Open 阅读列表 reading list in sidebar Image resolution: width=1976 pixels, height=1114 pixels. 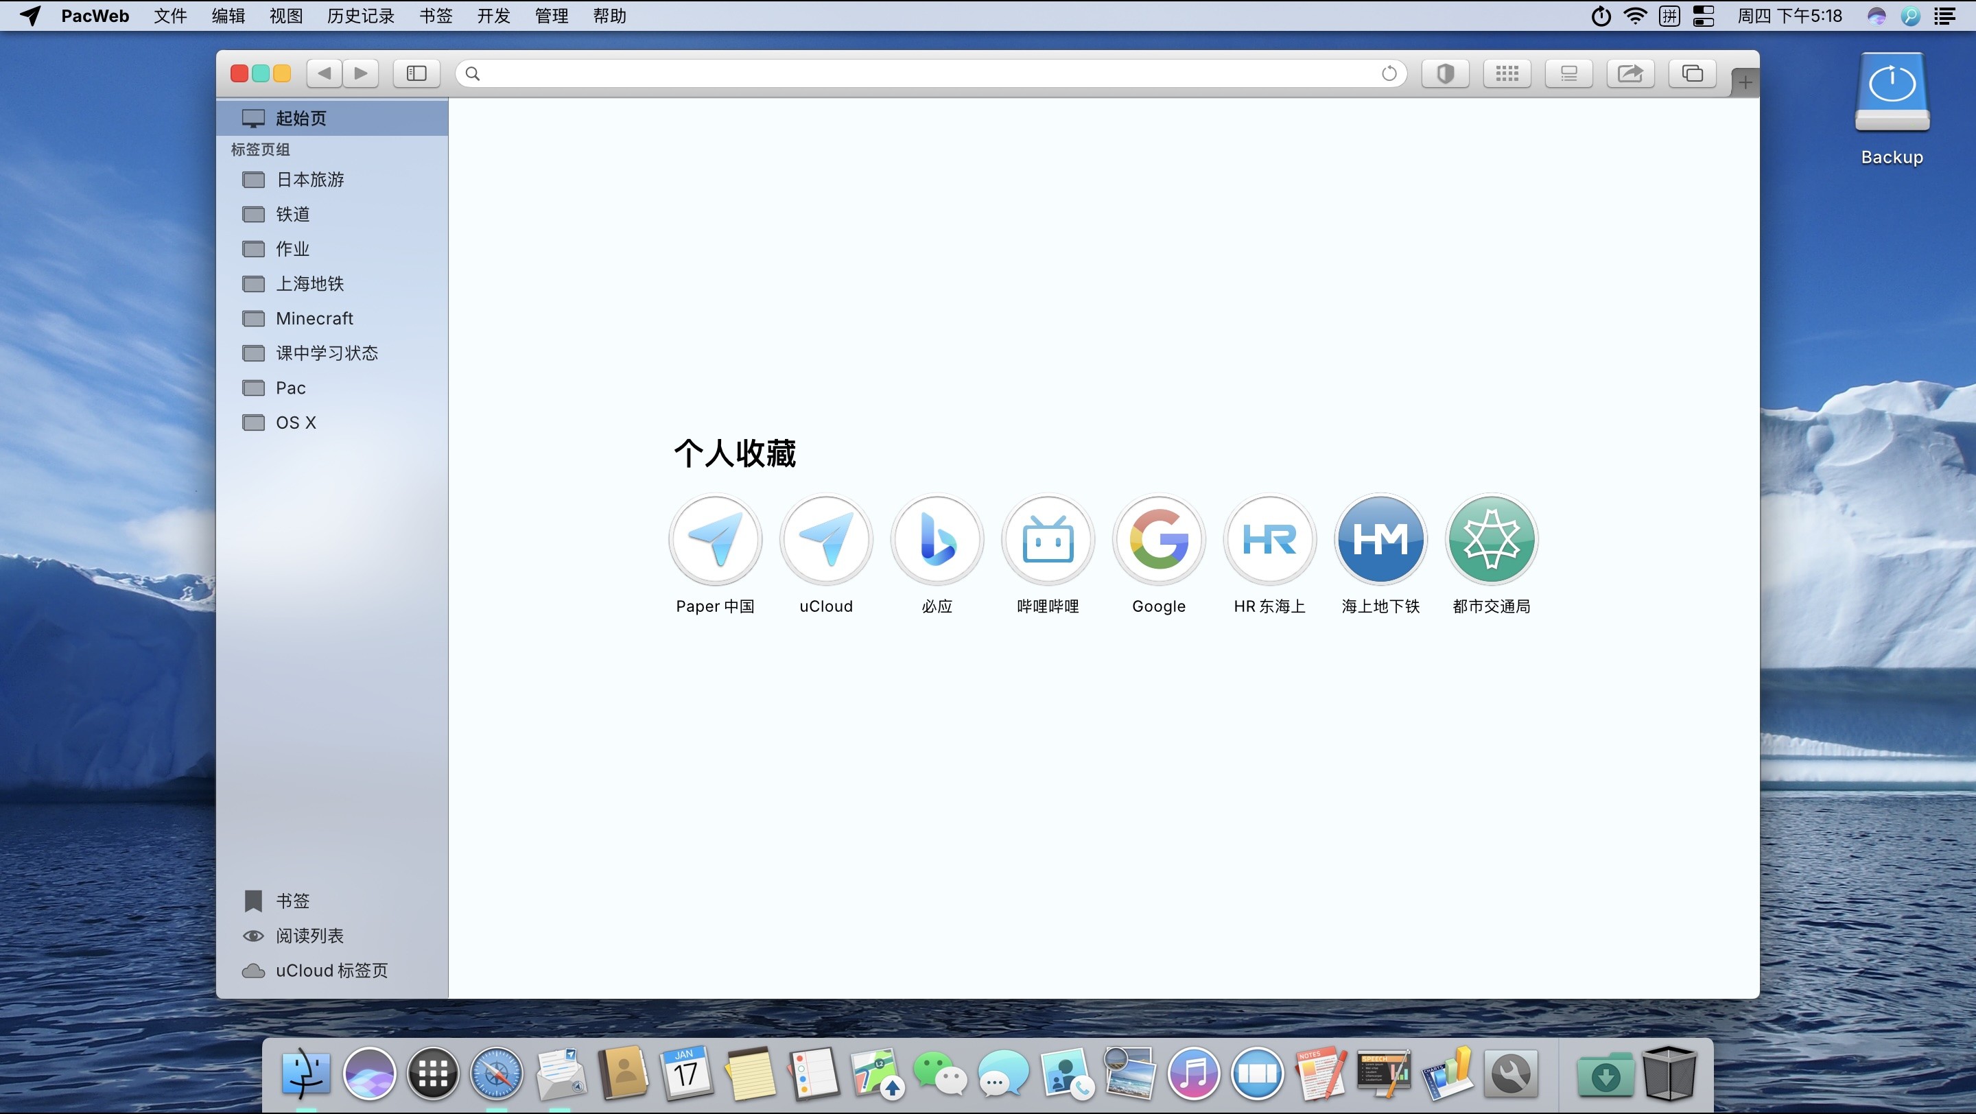click(x=332, y=936)
